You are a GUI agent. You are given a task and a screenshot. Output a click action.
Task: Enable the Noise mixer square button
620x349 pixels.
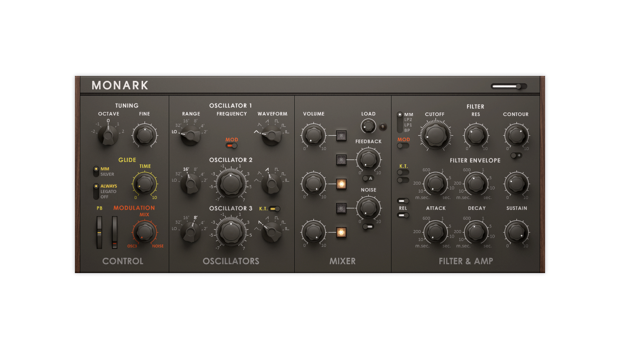click(341, 208)
